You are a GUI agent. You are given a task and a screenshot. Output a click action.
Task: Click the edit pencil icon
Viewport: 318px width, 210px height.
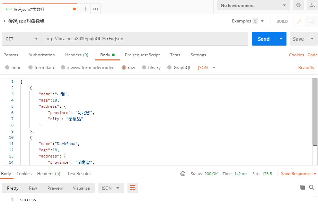tap(300, 21)
